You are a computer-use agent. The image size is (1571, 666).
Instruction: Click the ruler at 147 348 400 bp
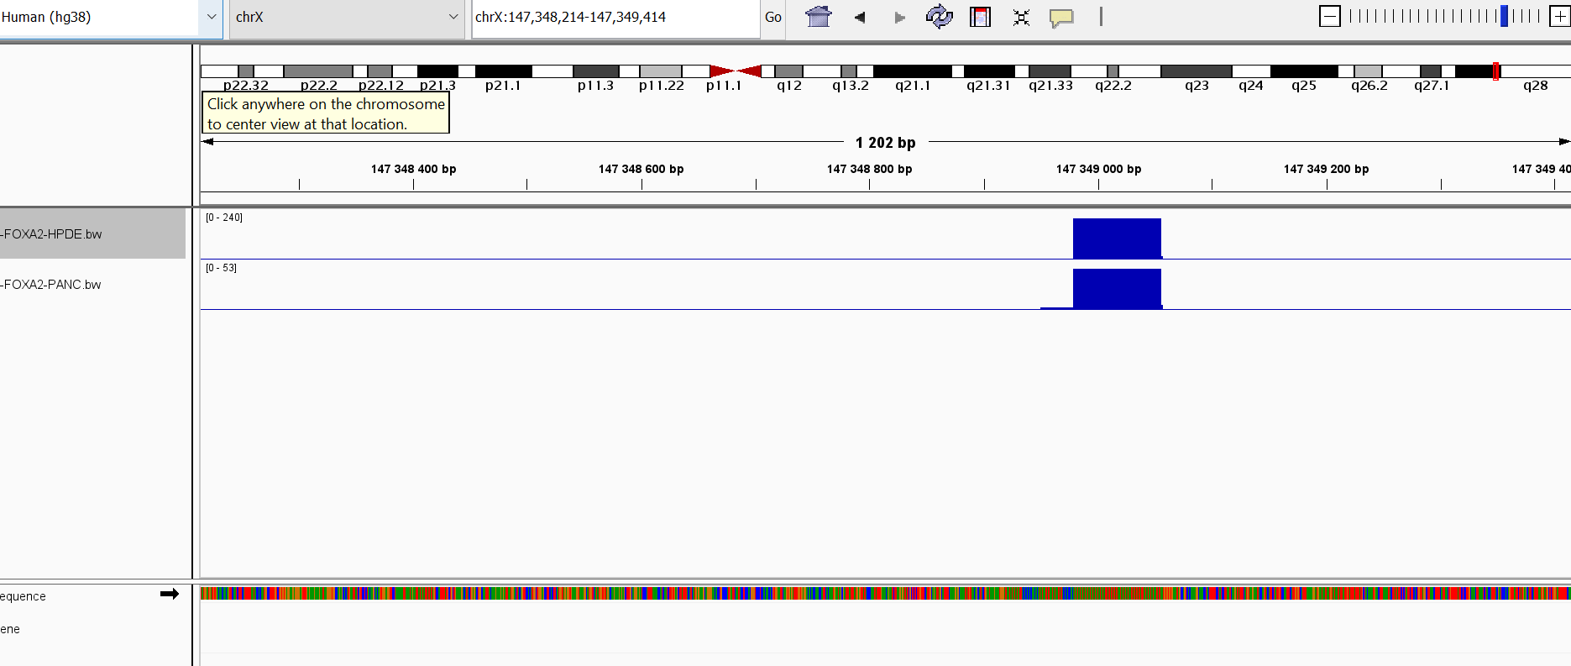[x=413, y=169]
